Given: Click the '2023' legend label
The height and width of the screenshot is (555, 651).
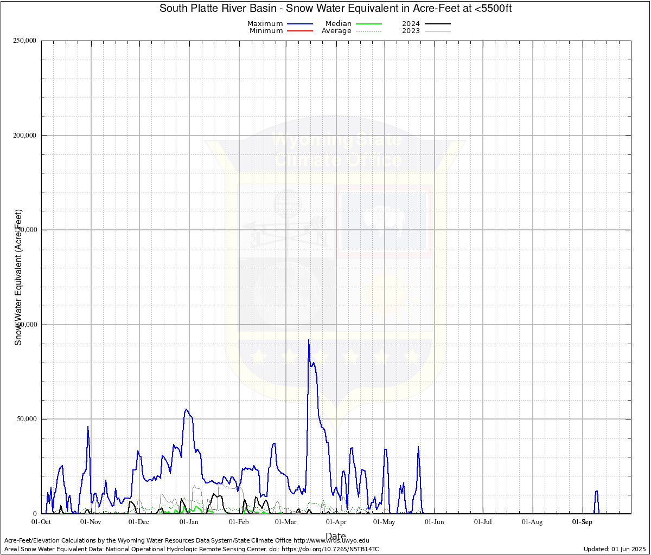Looking at the screenshot, I should point(411,31).
